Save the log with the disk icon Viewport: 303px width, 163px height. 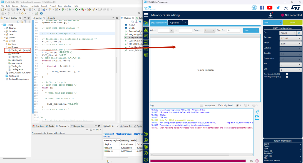[257, 117]
